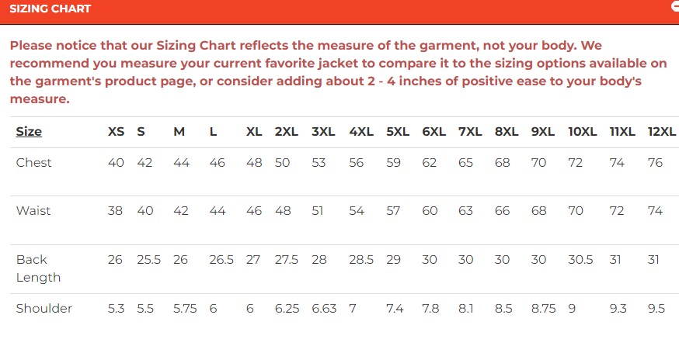The width and height of the screenshot is (679, 339).
Task: Click the back length value 28.5
Action: point(361,260)
